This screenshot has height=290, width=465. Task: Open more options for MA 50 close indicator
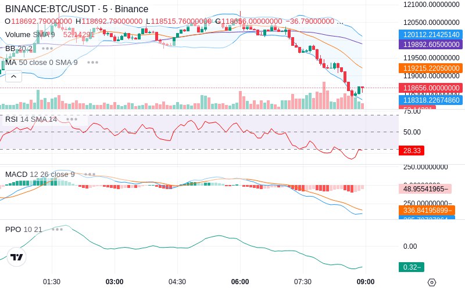click(93, 63)
